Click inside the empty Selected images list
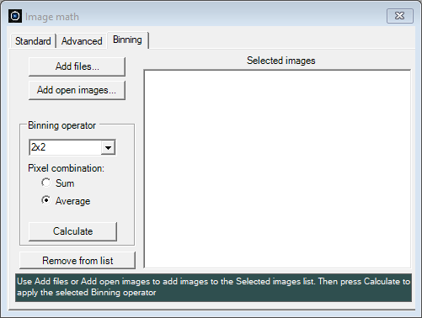The image size is (422, 318). (277, 169)
